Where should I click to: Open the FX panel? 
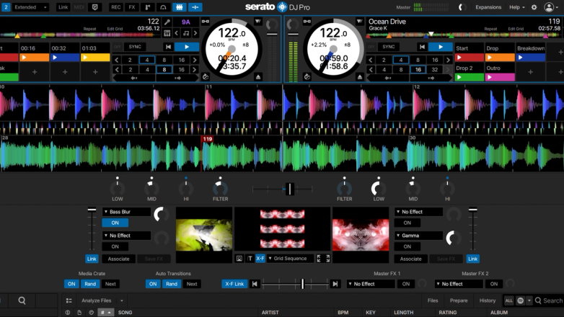(x=132, y=7)
